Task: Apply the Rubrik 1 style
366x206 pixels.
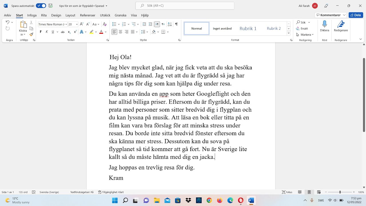Action: tap(248, 28)
